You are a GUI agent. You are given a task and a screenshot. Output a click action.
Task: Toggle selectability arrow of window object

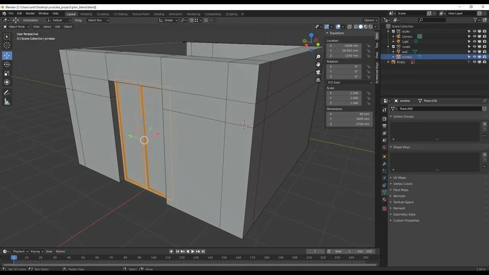[469, 57]
